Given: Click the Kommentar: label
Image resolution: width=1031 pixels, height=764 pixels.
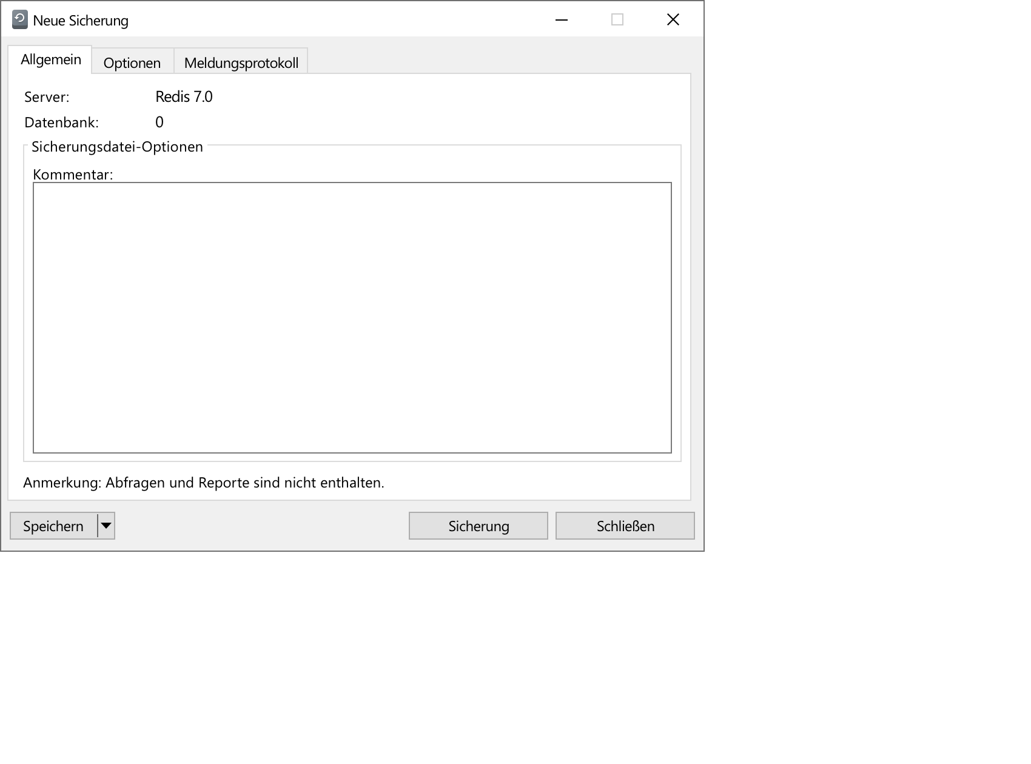Looking at the screenshot, I should pyautogui.click(x=73, y=175).
